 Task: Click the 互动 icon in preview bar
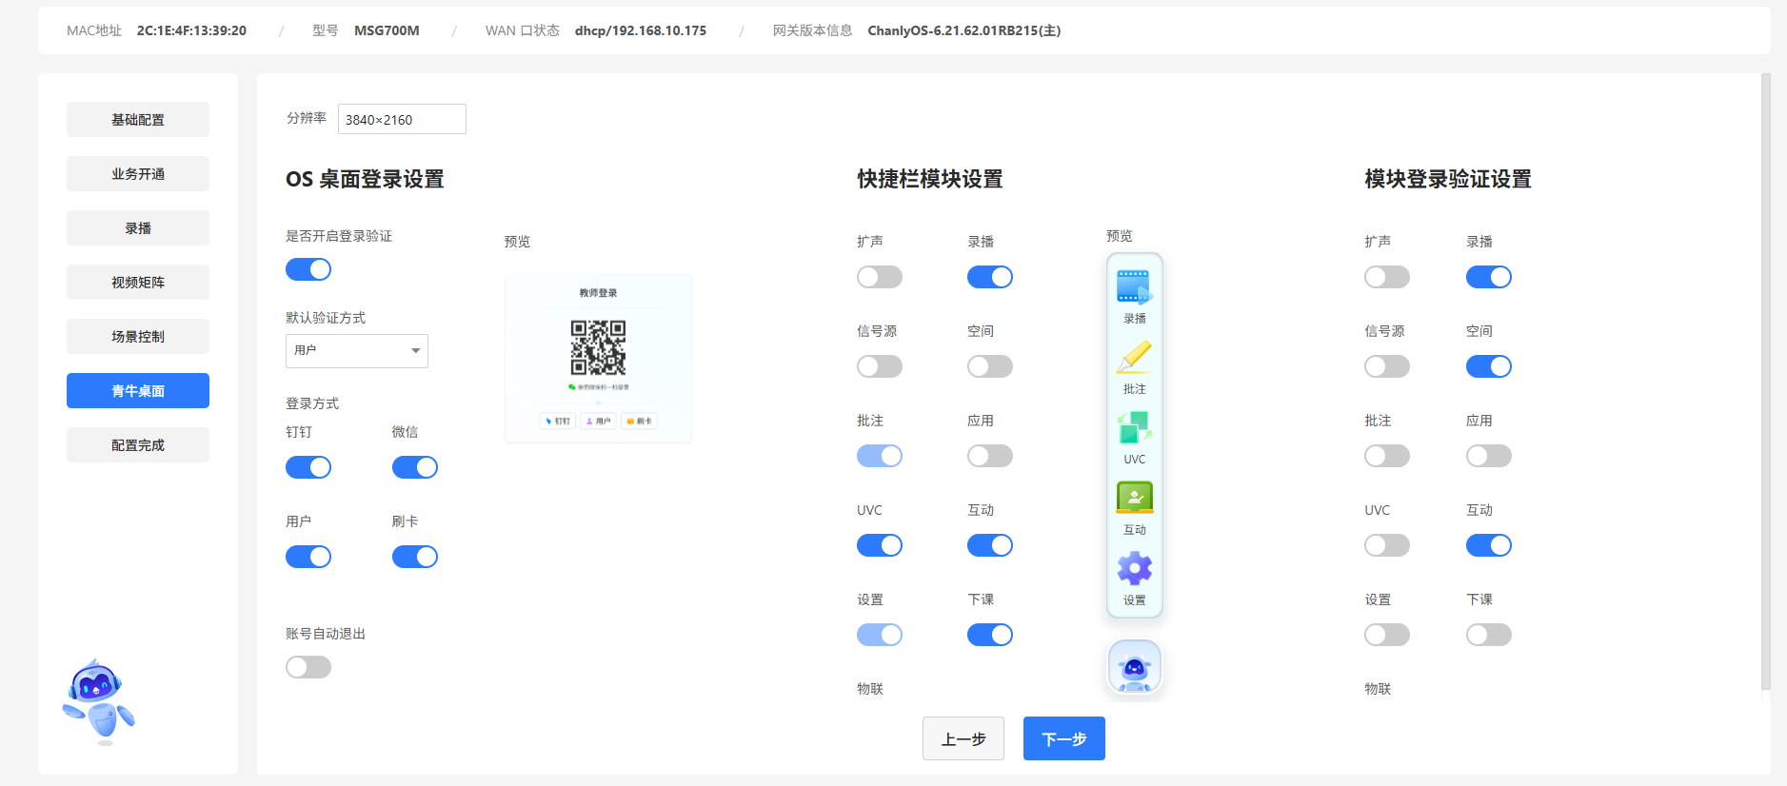pos(1134,499)
